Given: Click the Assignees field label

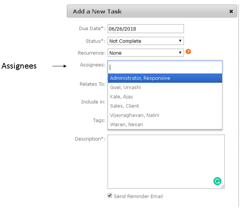Looking at the screenshot, I should (x=93, y=65).
